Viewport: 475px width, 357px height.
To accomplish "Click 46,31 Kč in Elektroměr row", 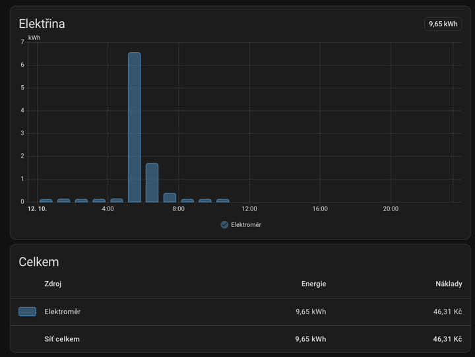I will pos(447,312).
